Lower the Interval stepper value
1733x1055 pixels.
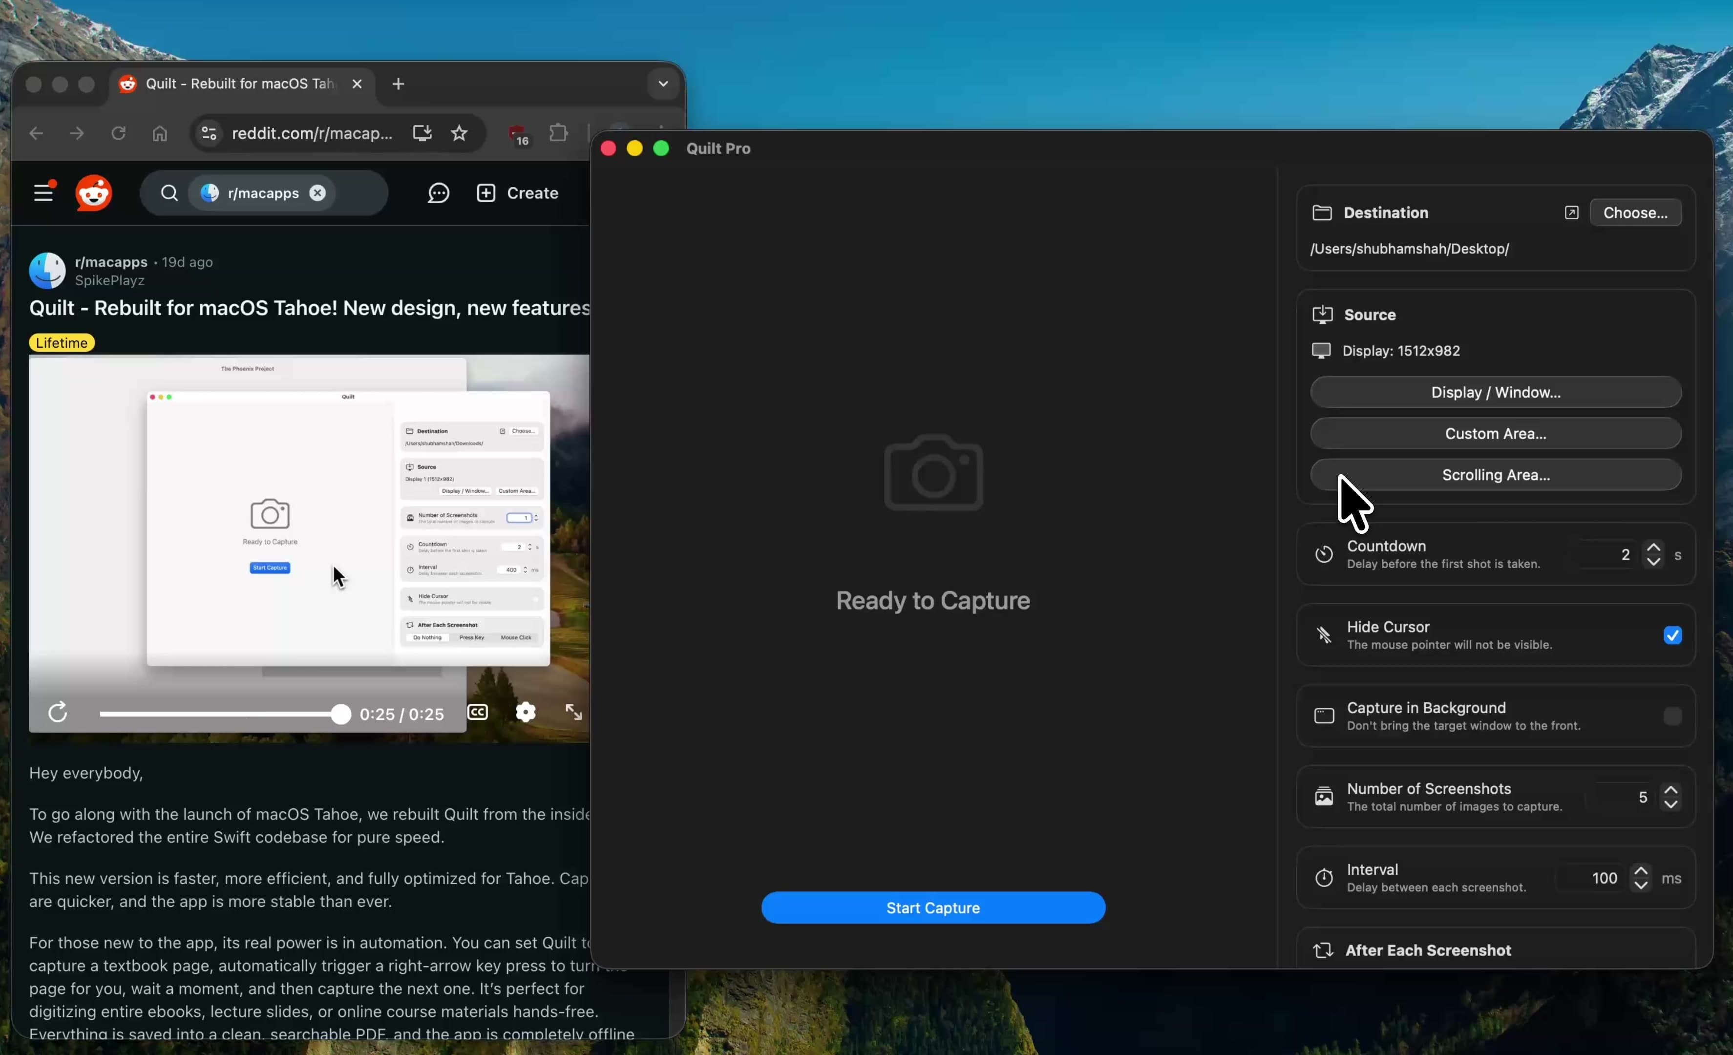1640,885
